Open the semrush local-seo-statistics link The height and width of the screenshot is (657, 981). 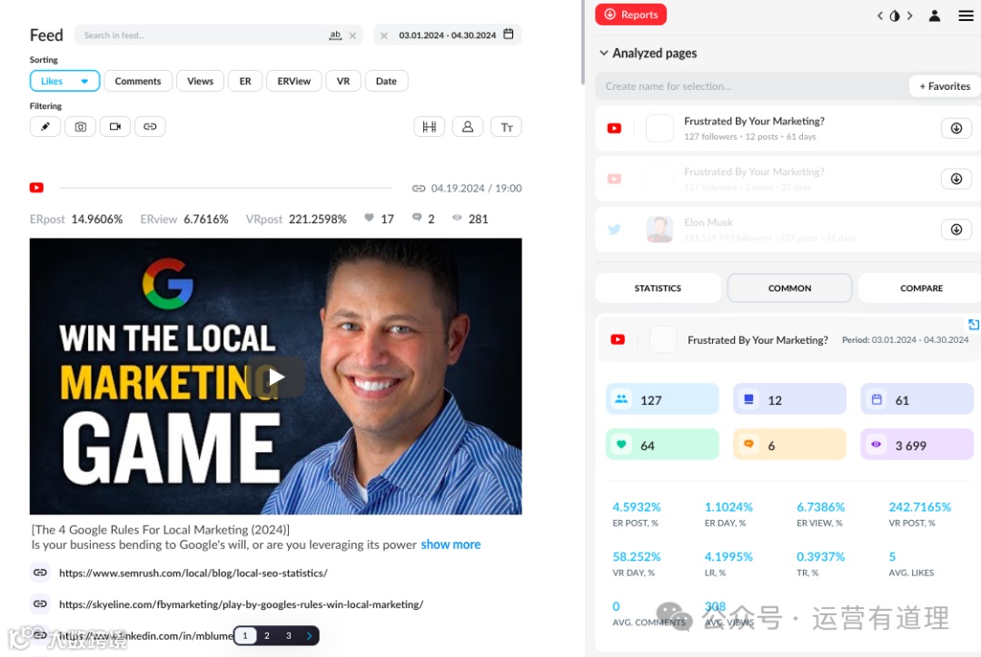click(x=193, y=573)
